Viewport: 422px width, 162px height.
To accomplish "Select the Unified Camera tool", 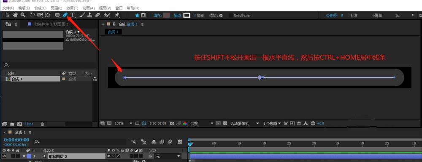I will click(40, 15).
